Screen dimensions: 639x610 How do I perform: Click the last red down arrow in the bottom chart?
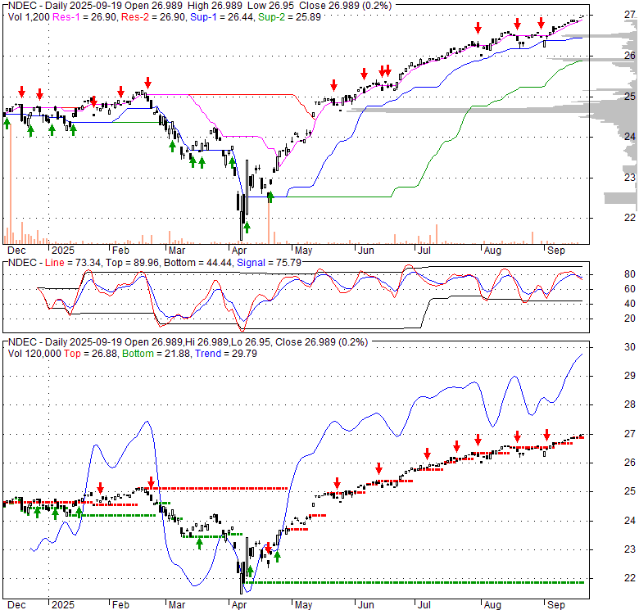tap(547, 436)
